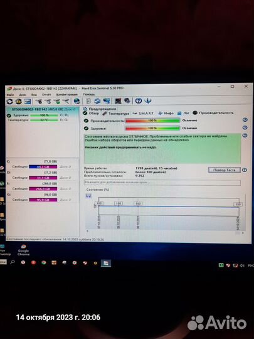Open the Файл menu
Viewport: 254px width, 339px height.
click(x=10, y=95)
